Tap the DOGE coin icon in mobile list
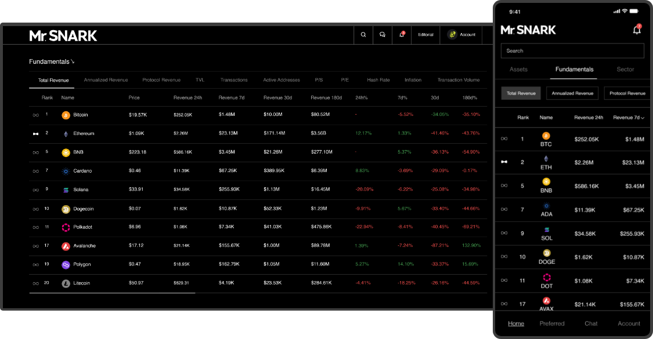Viewport: 653px width, 339px height. pos(547,253)
